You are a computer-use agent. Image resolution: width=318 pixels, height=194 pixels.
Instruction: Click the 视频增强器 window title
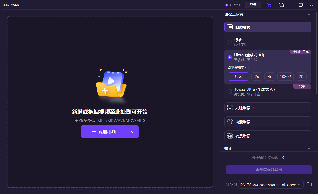point(11,5)
